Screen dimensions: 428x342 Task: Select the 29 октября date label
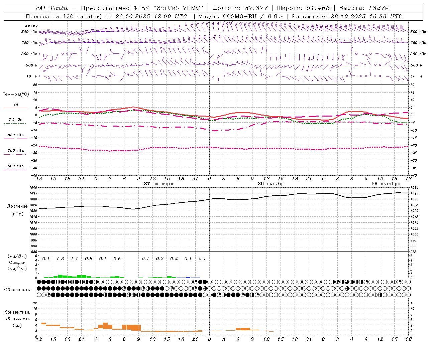pos(386,184)
